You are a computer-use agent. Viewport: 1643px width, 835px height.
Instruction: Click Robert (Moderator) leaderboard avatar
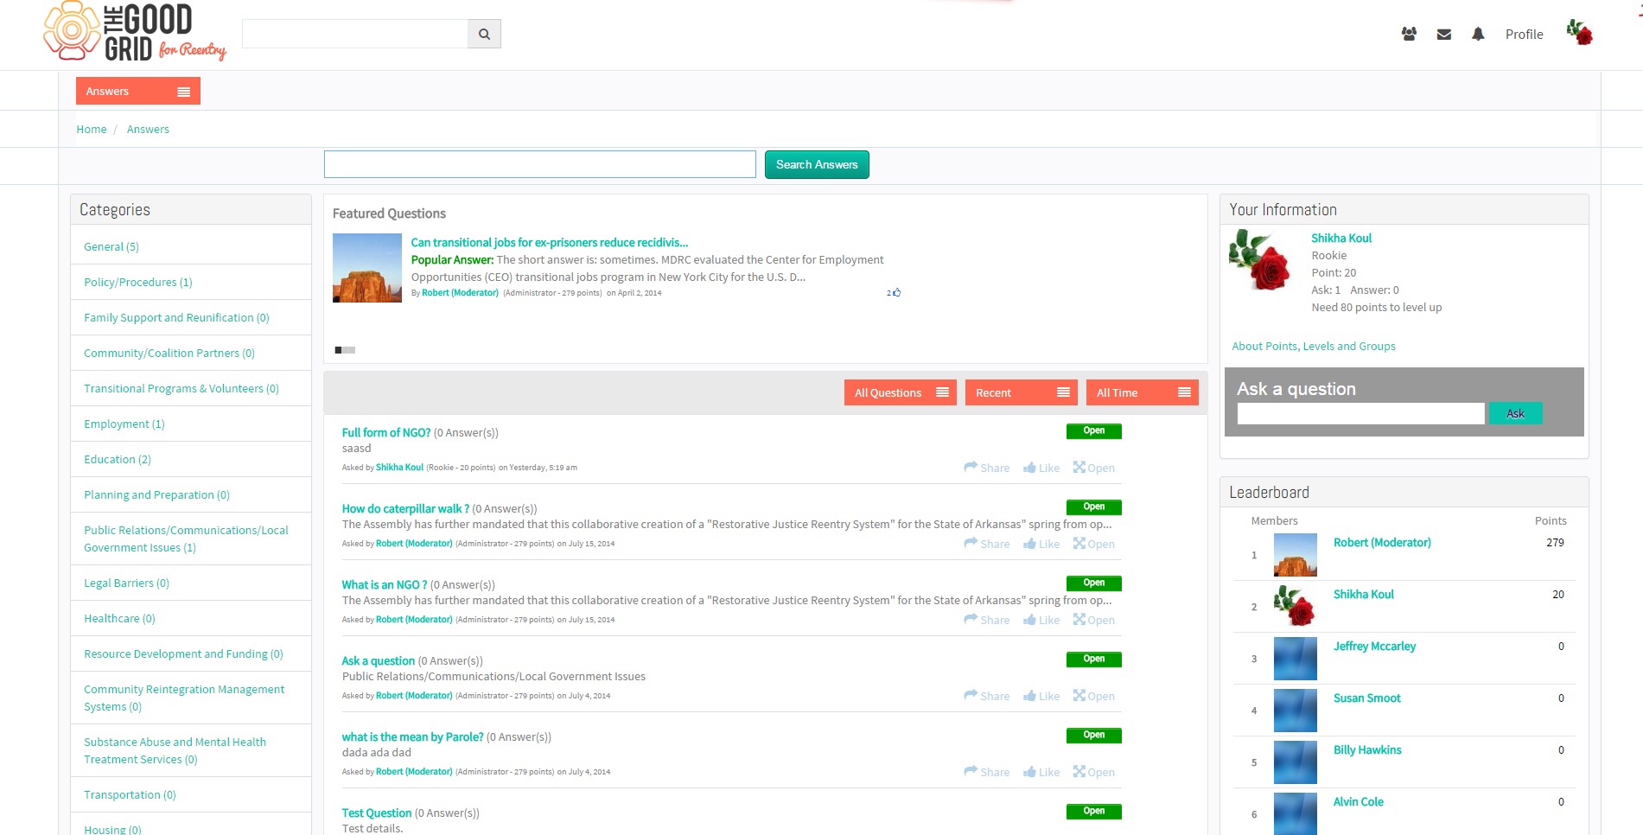click(1296, 555)
